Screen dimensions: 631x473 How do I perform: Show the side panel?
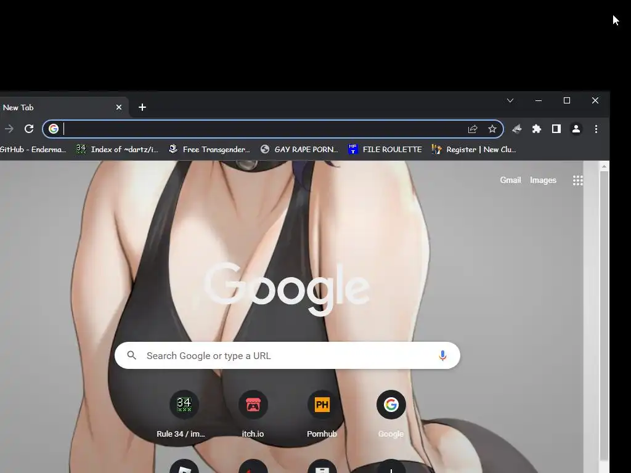(556, 129)
